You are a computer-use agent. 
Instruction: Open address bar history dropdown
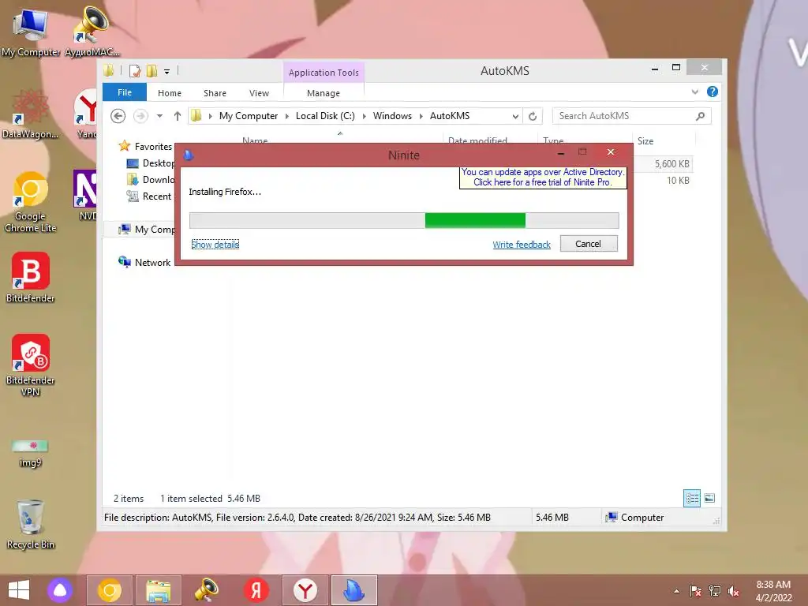515,117
